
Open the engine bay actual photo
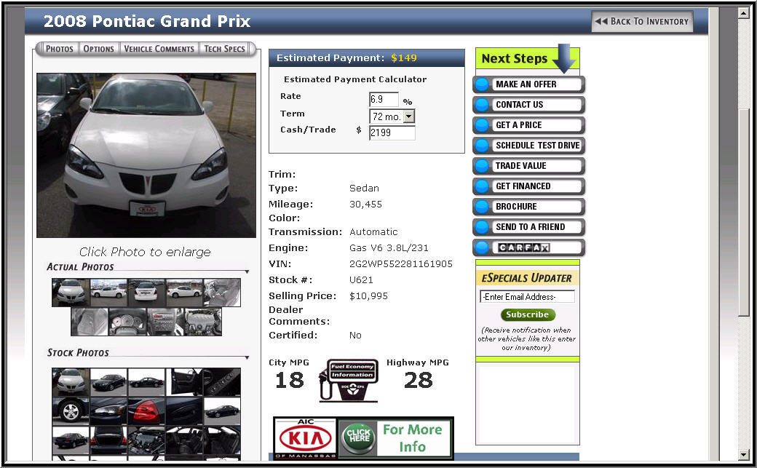coord(203,322)
